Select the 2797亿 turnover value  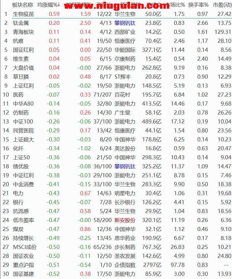pyautogui.click(x=152, y=265)
